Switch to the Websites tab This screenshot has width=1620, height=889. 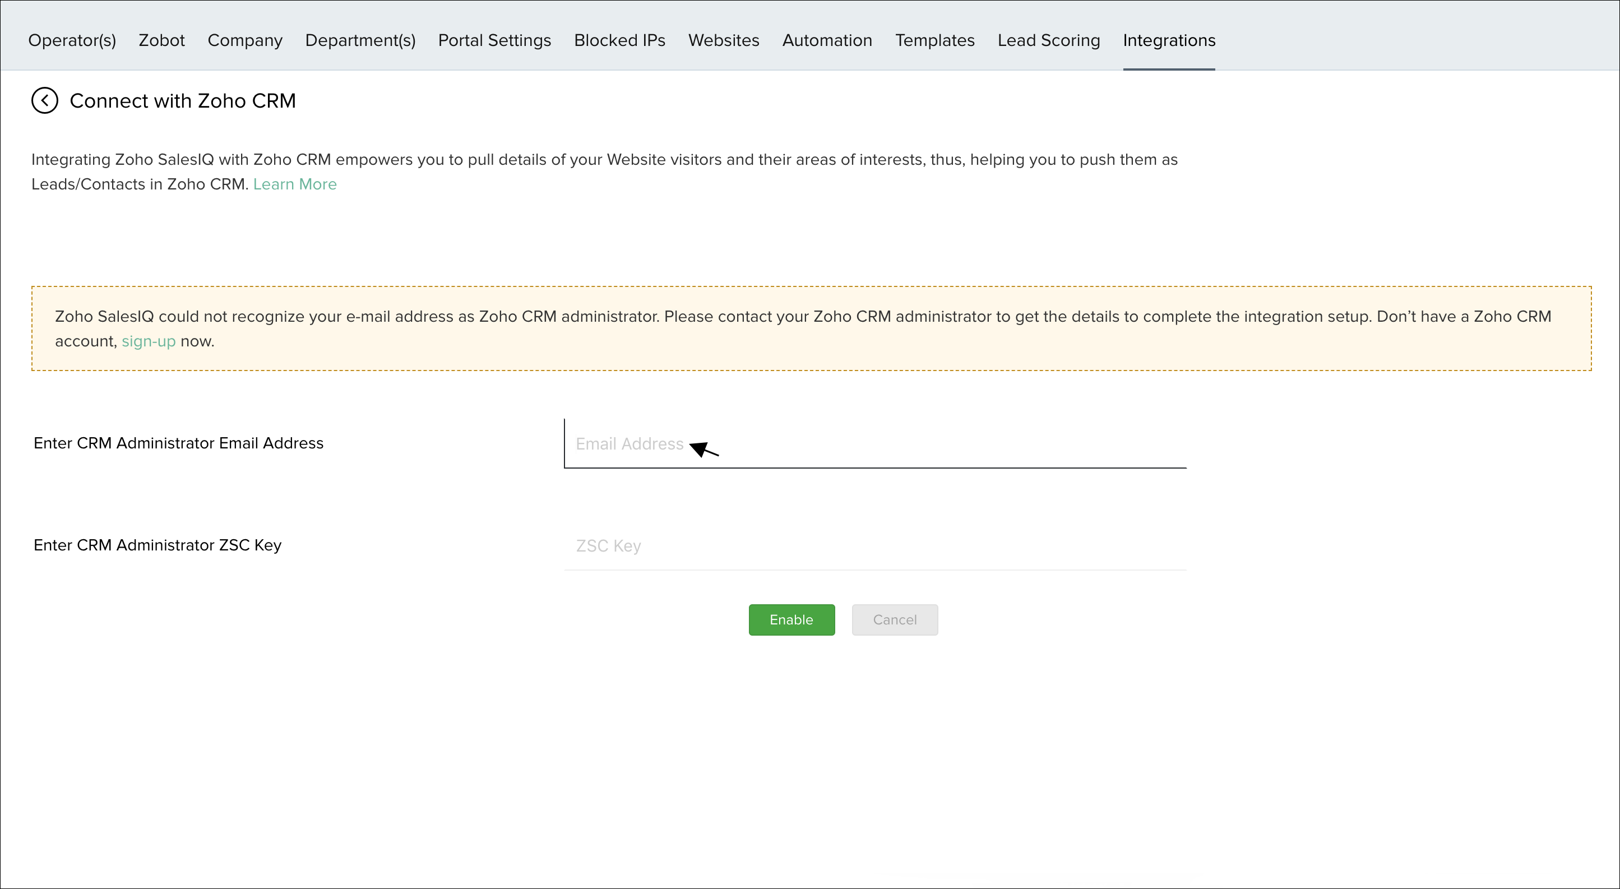(724, 40)
